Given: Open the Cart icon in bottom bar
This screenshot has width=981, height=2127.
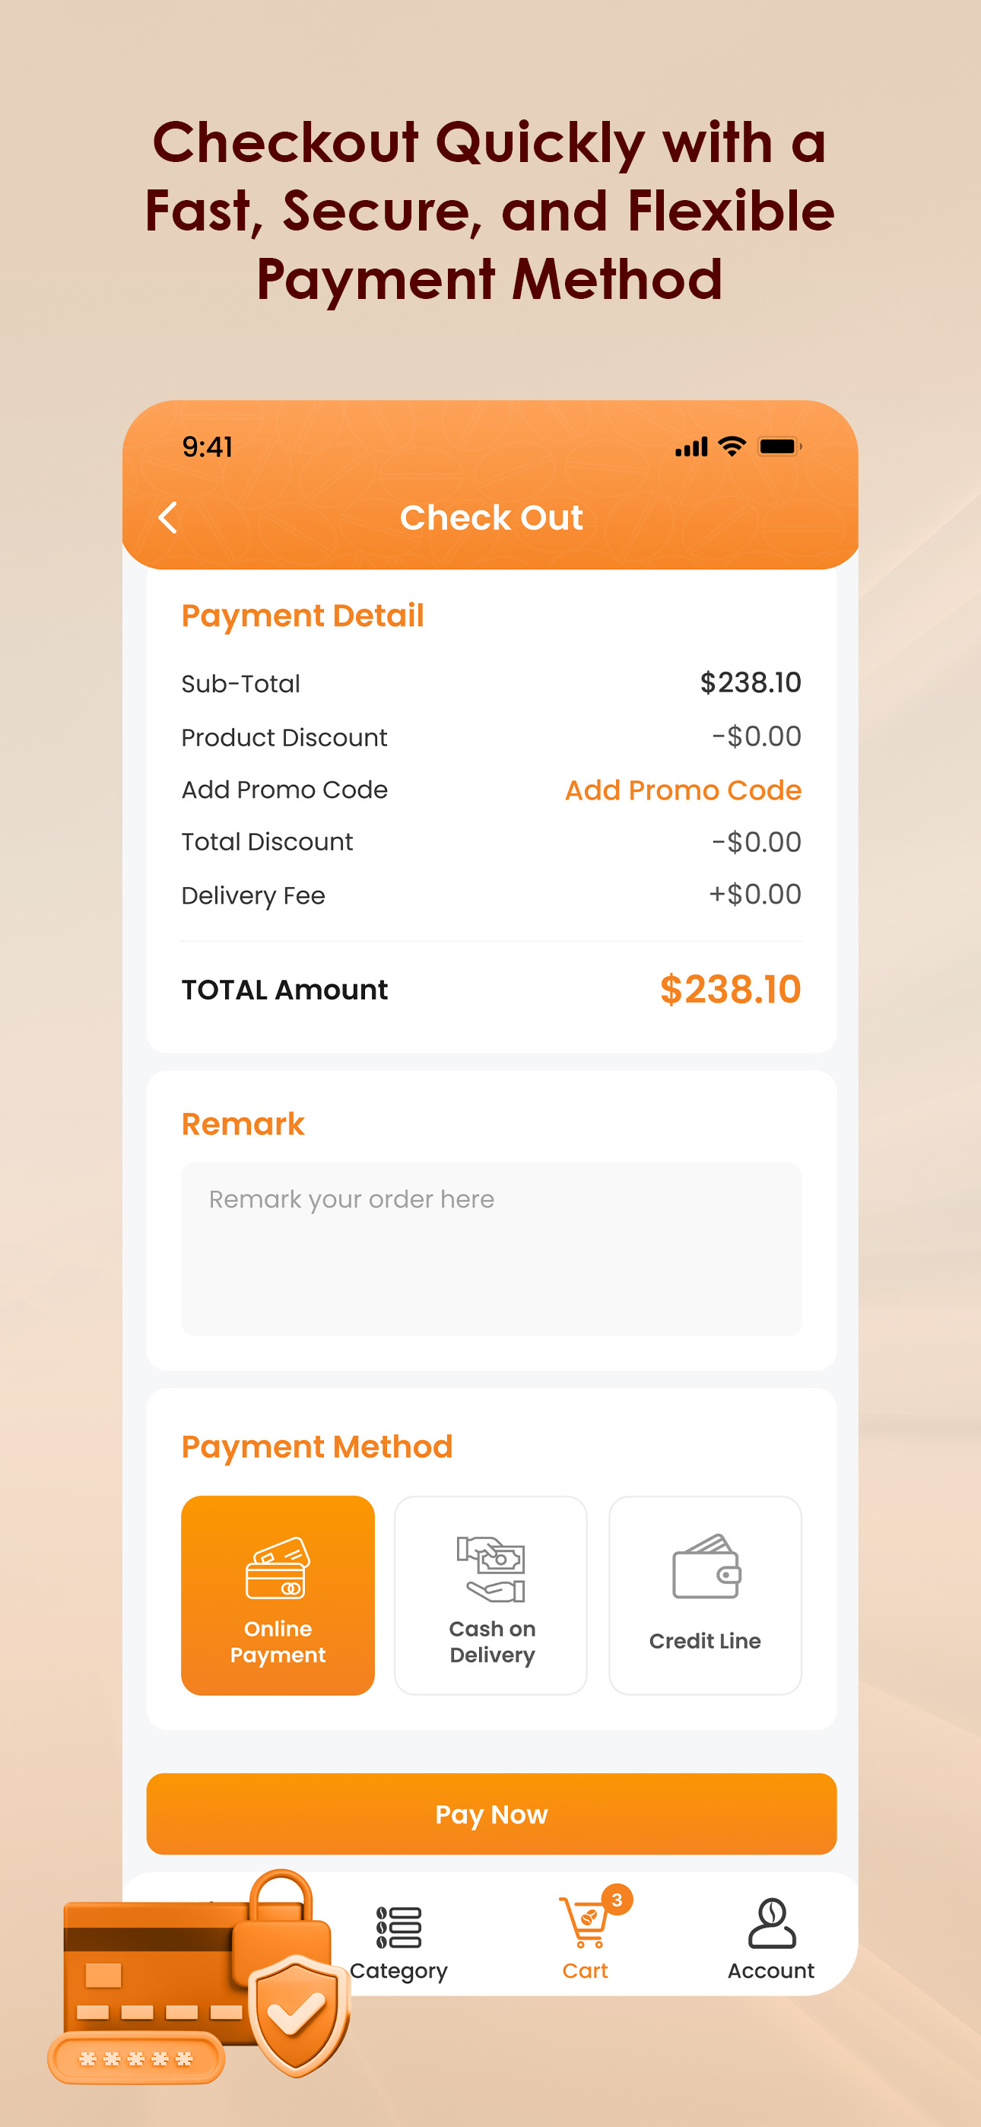Looking at the screenshot, I should 585,1923.
